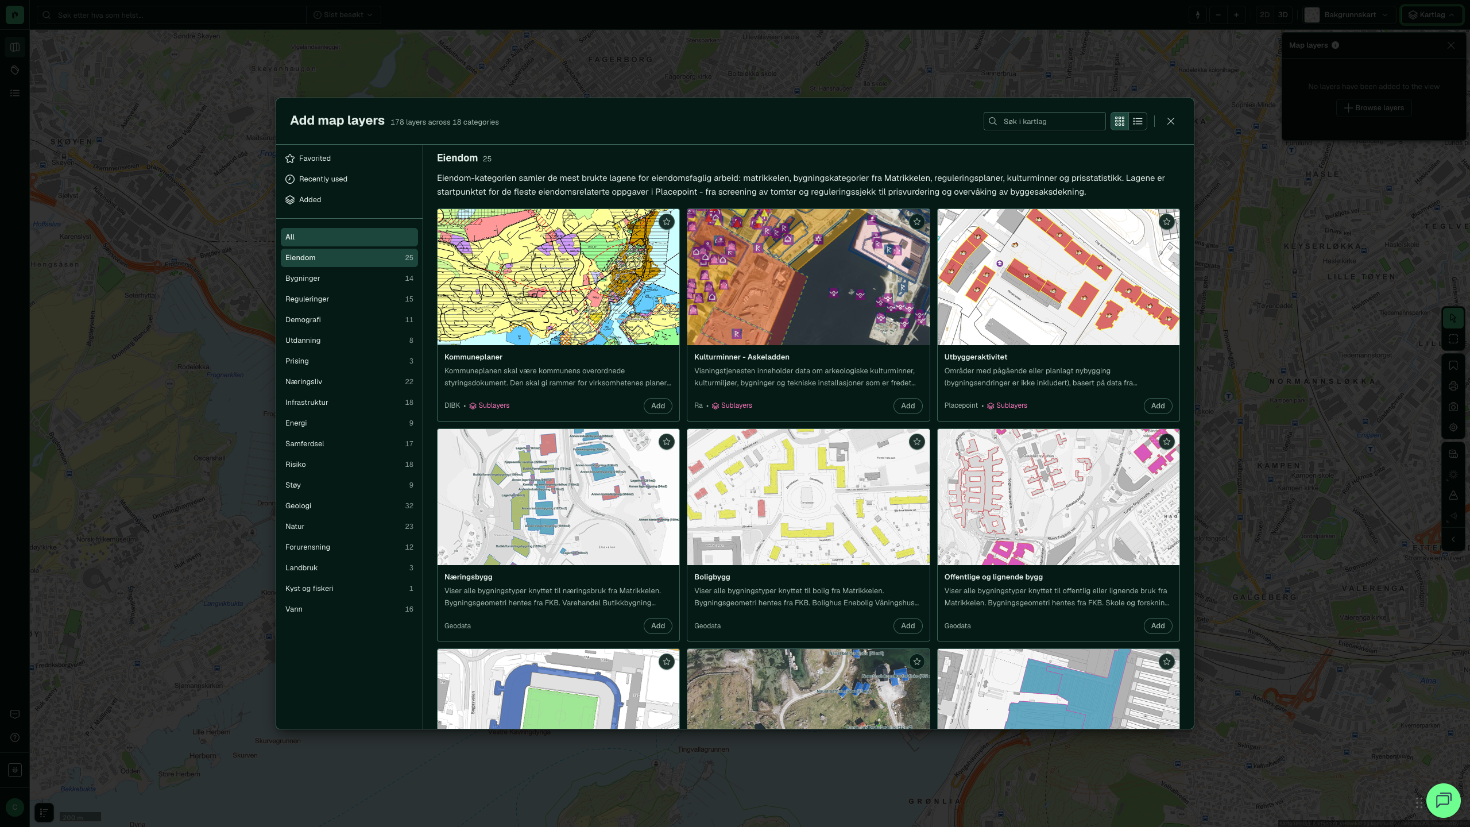Viewport: 1470px width, 827px height.
Task: Focus the Søk i kartlag search field
Action: (x=1045, y=121)
